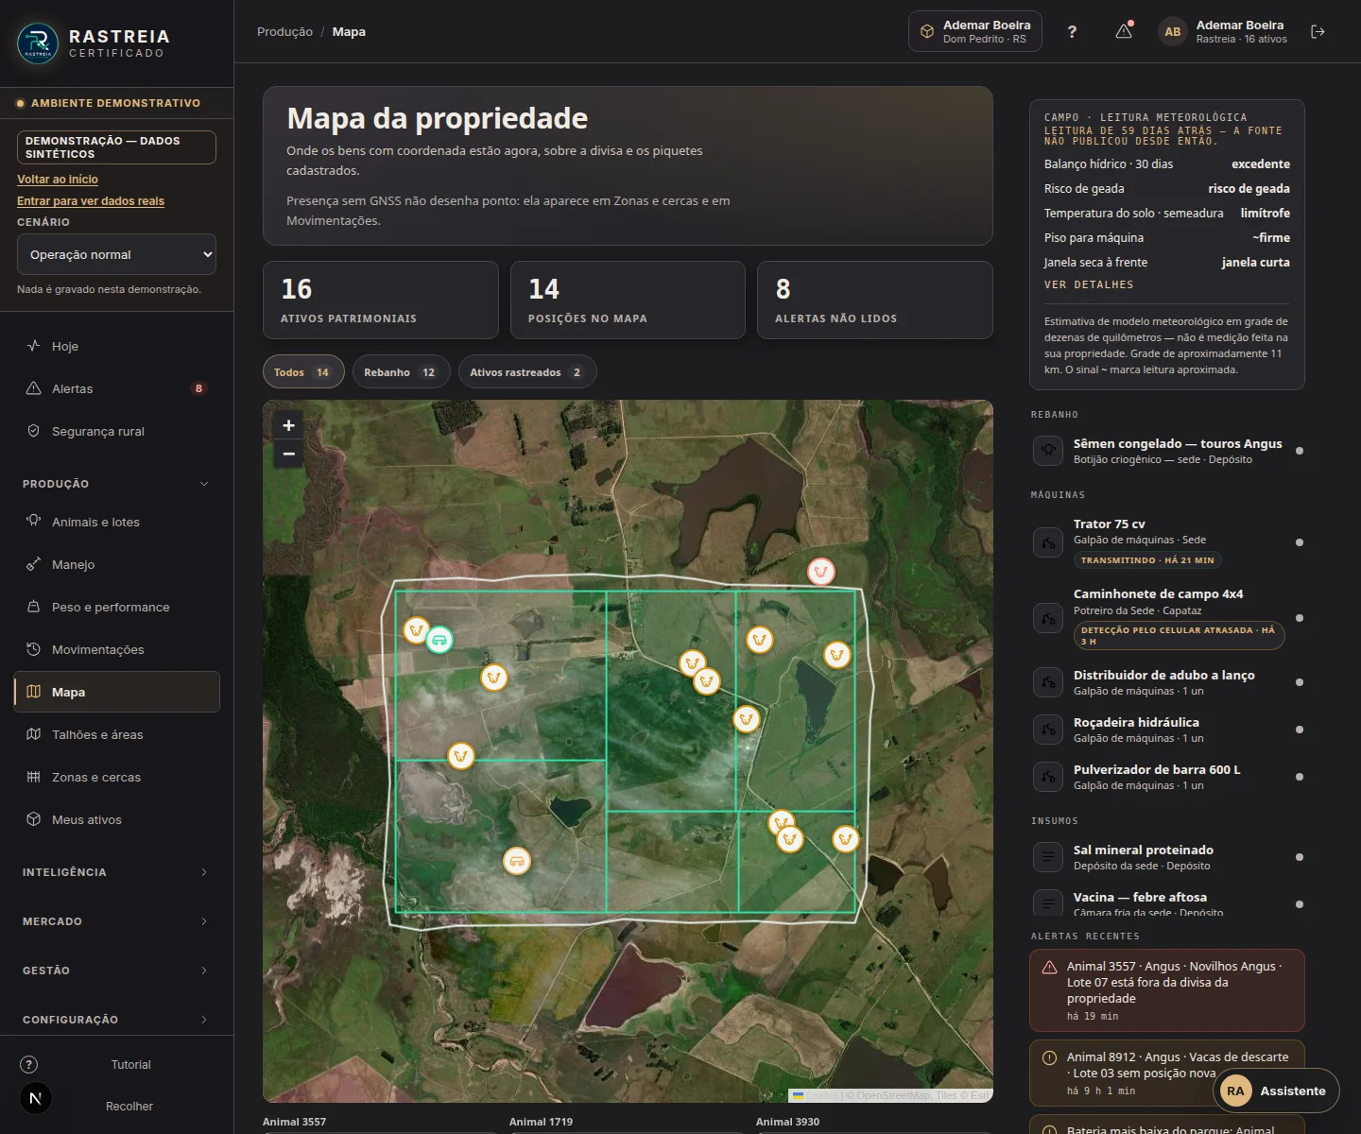1361x1134 pixels.
Task: Zoom out of the map with minus
Action: pyautogui.click(x=289, y=454)
